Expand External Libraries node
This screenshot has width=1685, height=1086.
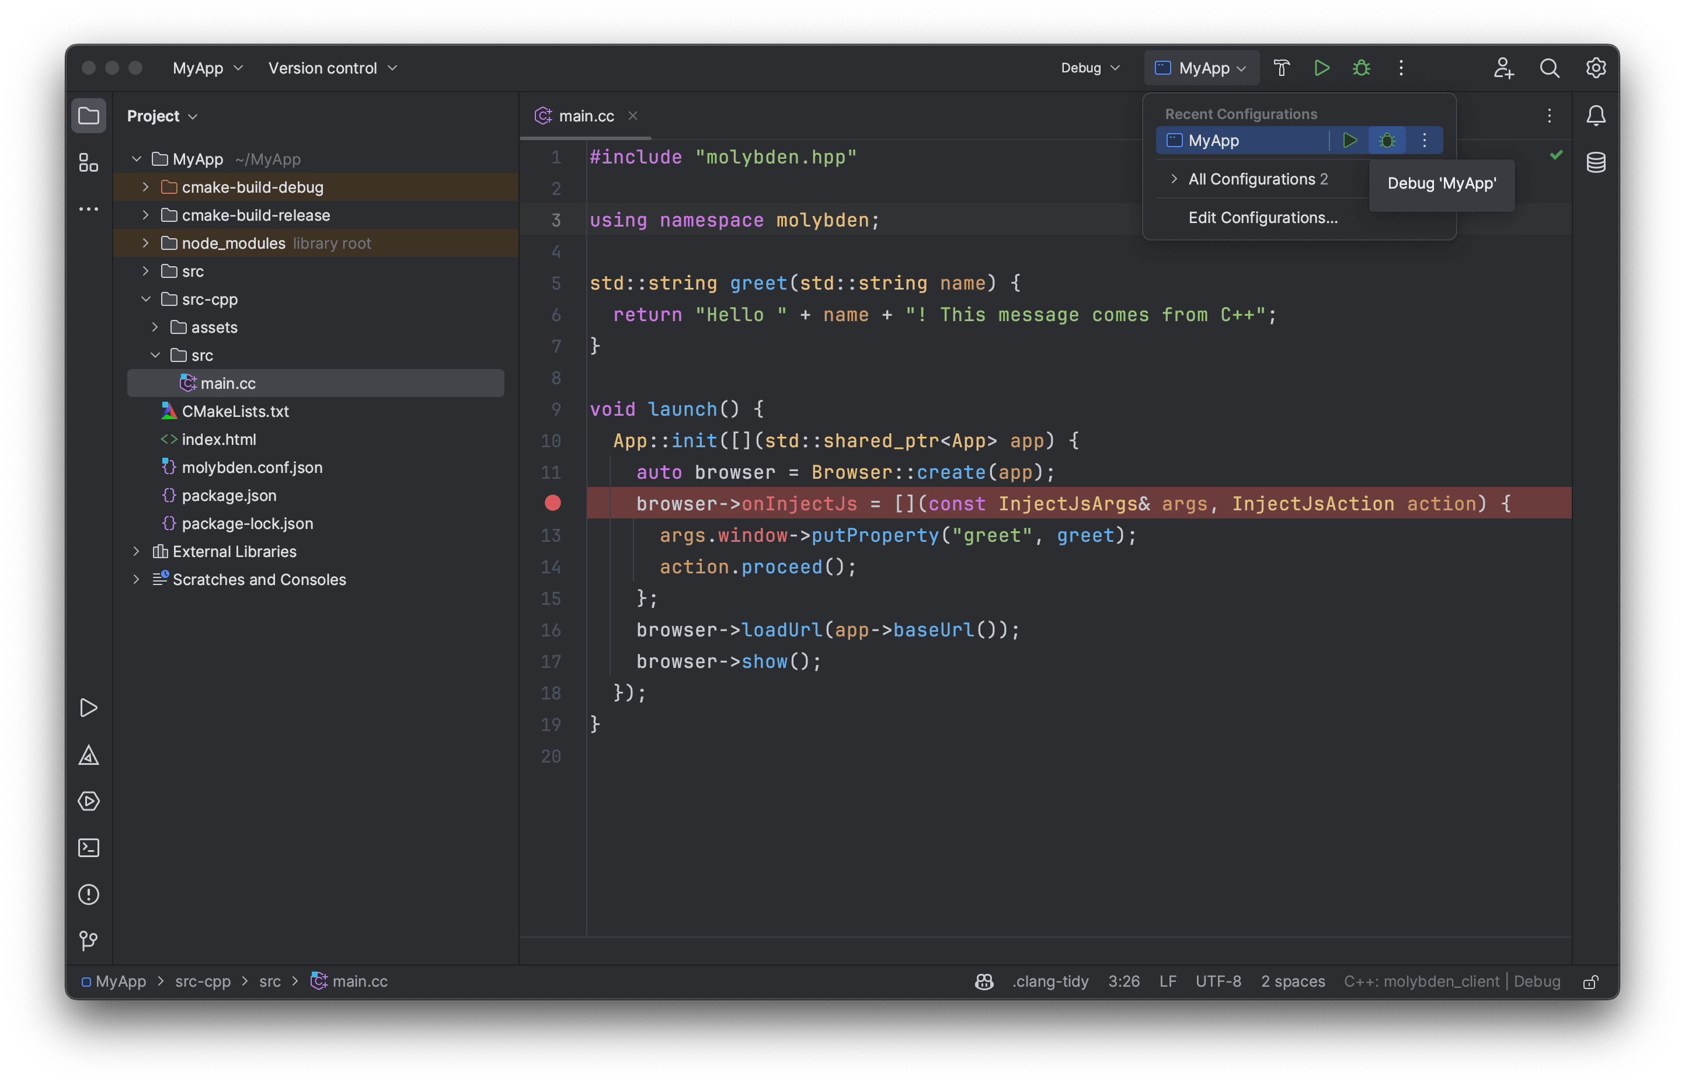pyautogui.click(x=136, y=551)
